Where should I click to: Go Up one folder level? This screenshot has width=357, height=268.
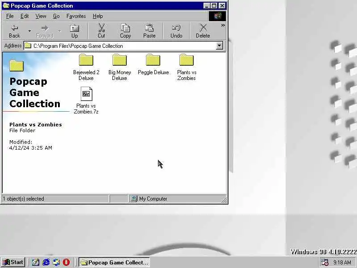coord(75,31)
